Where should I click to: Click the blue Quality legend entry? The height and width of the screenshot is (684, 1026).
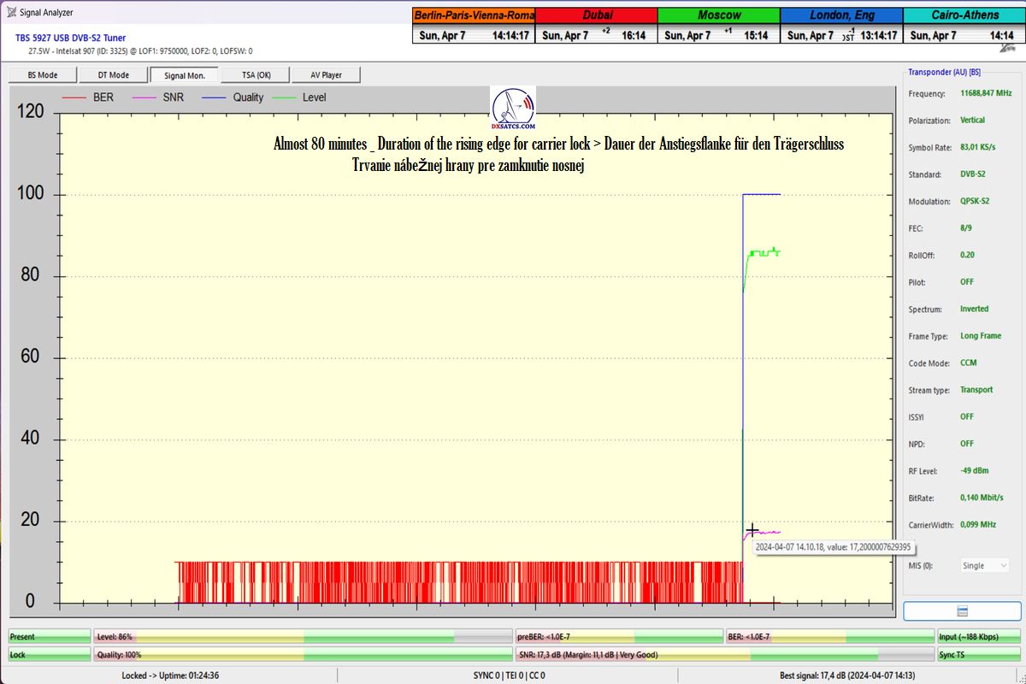pyautogui.click(x=234, y=97)
